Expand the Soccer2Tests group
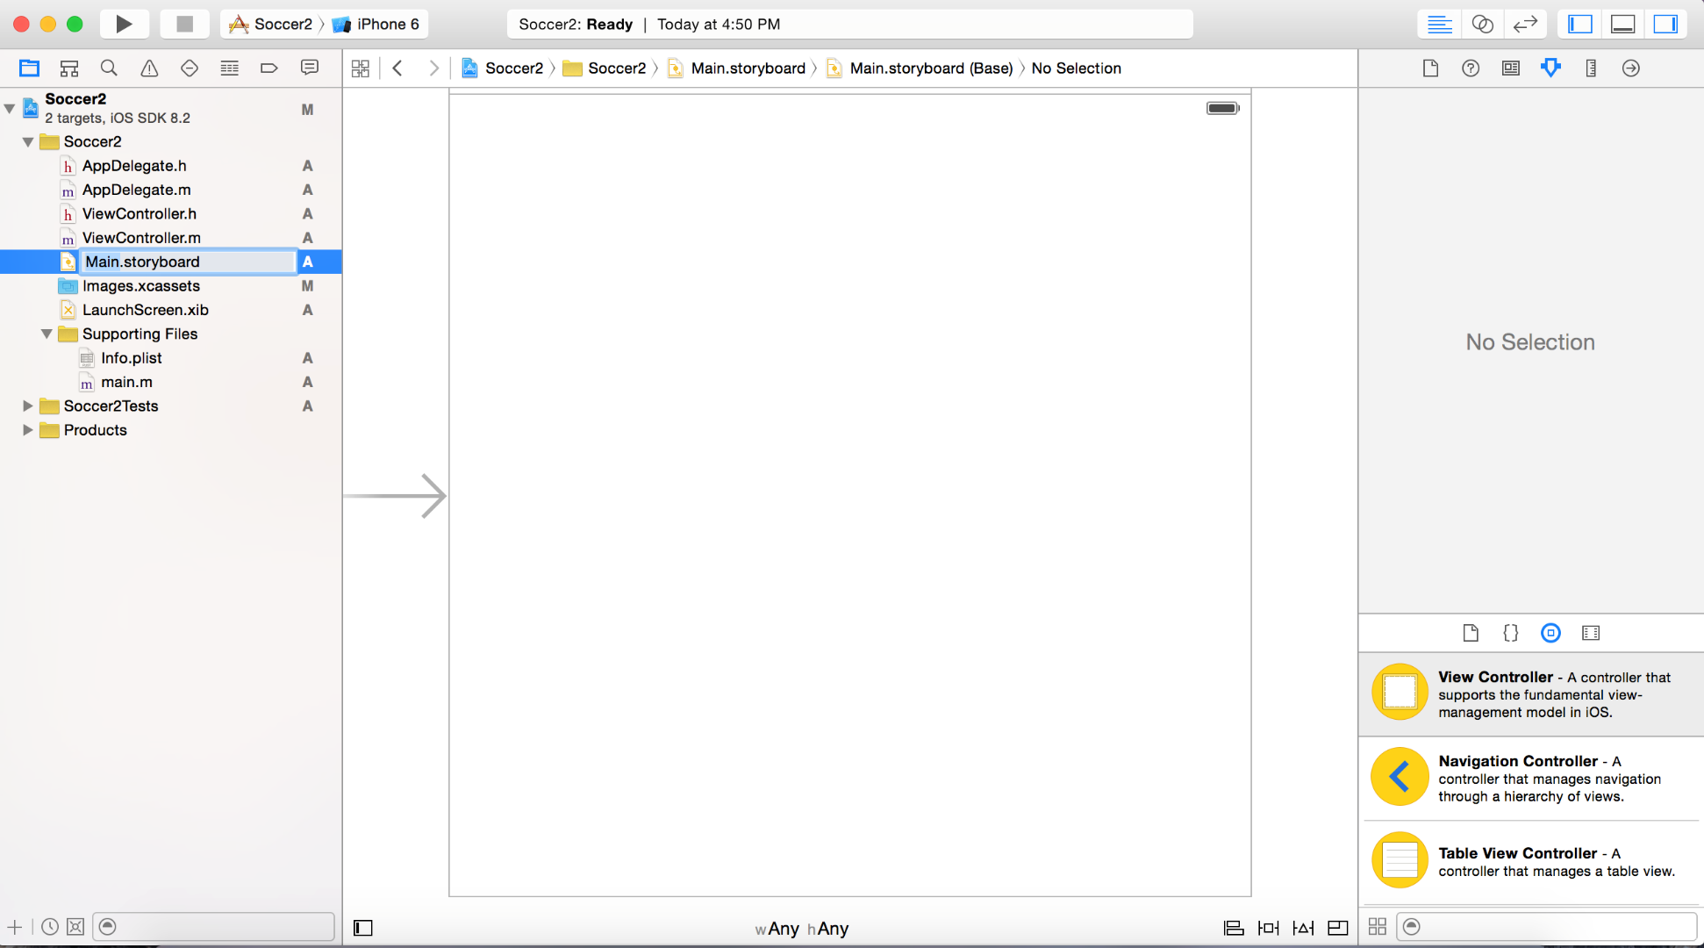This screenshot has height=948, width=1704. [27, 406]
